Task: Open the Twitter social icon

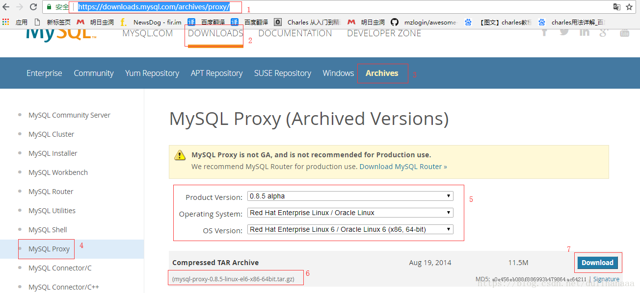Action: (x=564, y=32)
